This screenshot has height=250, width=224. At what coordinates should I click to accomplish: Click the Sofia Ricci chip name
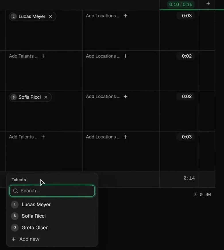coord(30,97)
